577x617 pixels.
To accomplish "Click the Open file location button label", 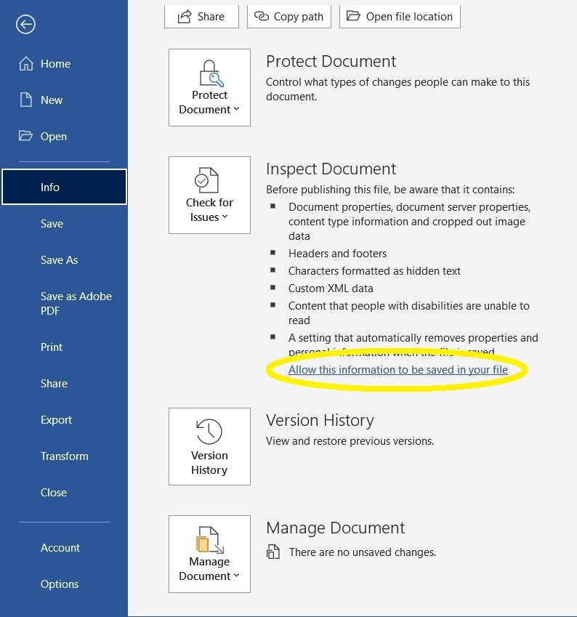I will [409, 17].
